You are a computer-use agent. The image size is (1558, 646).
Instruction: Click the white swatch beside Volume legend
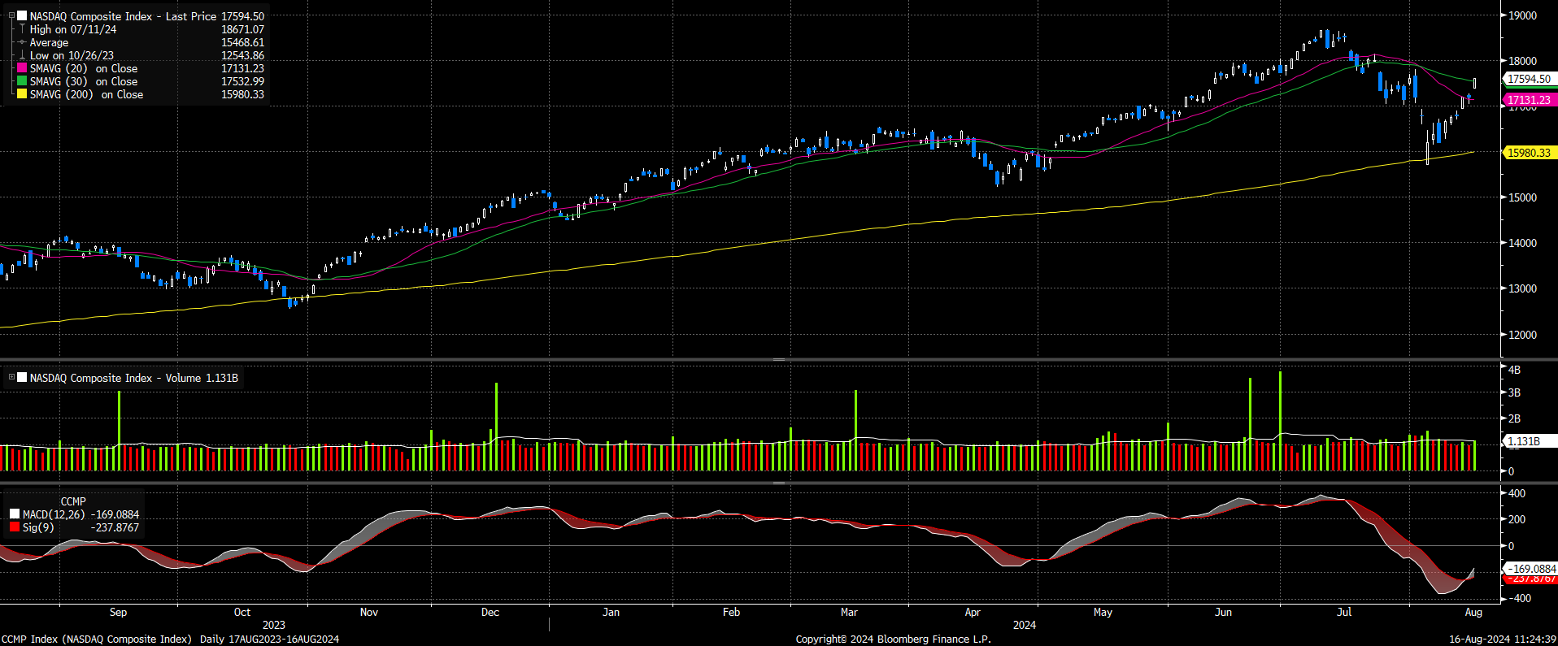(x=23, y=378)
